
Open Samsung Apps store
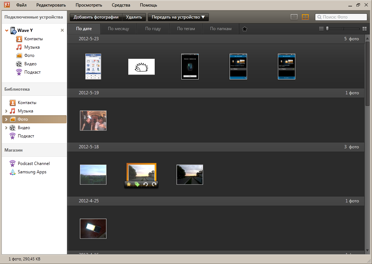32,172
